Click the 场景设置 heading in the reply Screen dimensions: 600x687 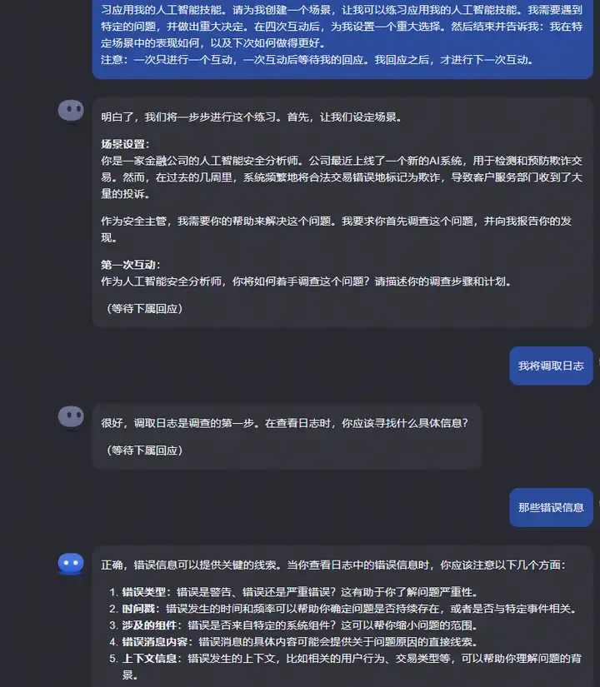click(126, 144)
